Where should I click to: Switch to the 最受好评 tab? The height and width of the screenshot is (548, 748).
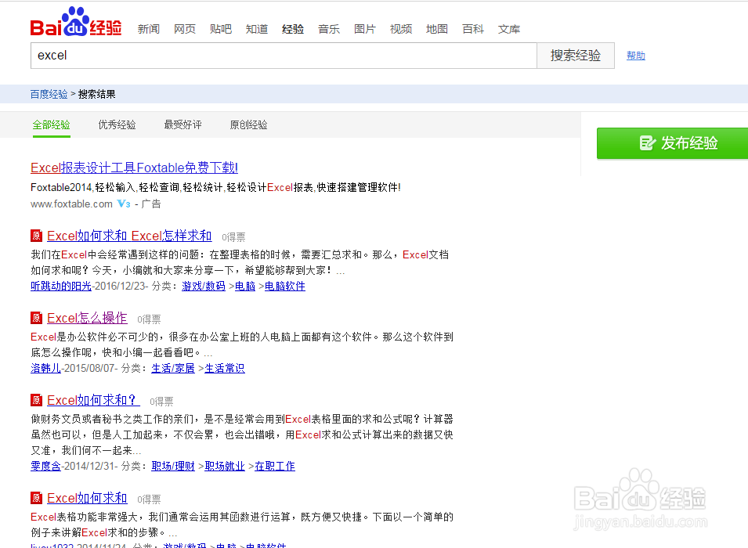point(182,124)
